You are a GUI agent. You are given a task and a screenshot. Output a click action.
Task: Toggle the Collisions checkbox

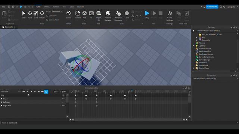point(47,16)
